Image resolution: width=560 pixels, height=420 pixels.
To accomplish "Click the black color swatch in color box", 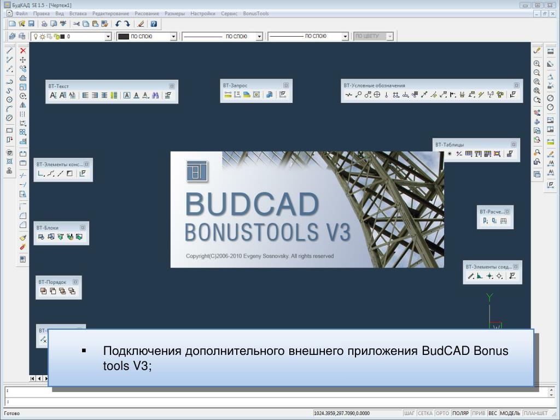I will [x=123, y=37].
